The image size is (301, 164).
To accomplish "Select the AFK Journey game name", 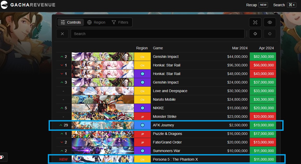I will [x=163, y=125].
